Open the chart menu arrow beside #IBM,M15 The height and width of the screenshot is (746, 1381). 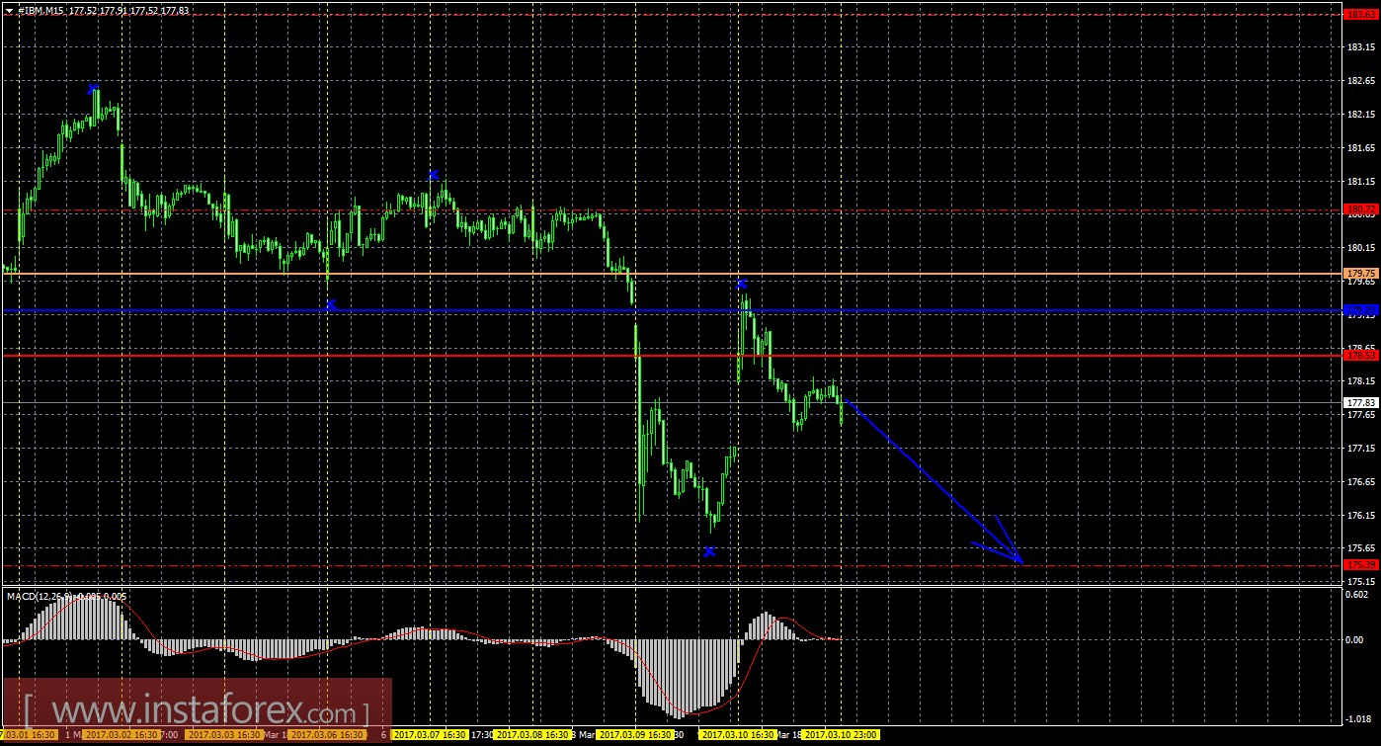(x=9, y=10)
